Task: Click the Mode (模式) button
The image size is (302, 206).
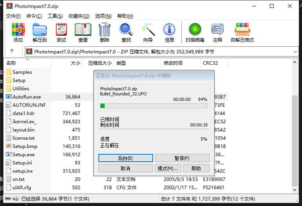Action: point(168,168)
